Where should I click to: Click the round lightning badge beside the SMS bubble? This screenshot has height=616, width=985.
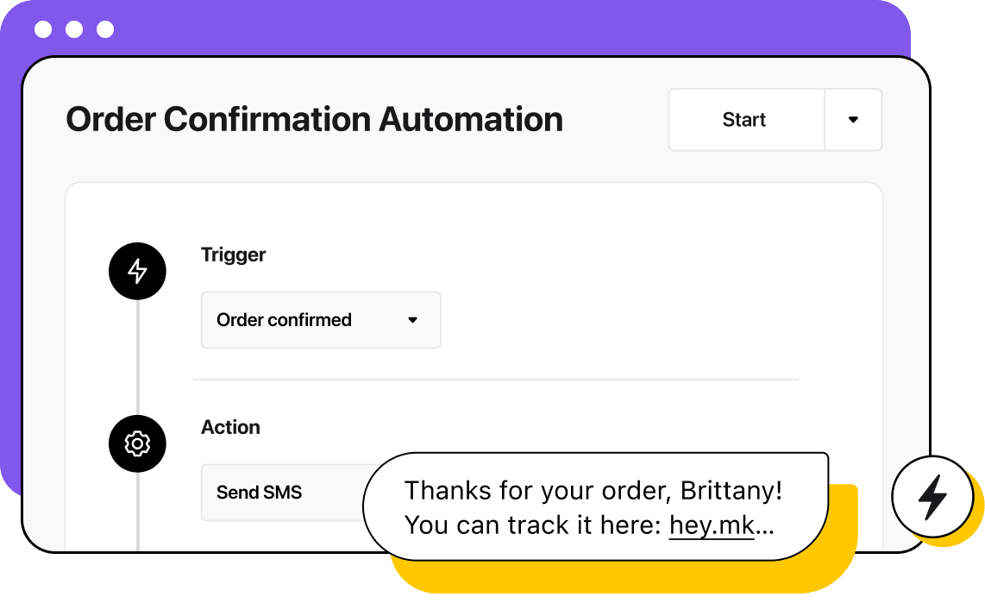point(932,497)
